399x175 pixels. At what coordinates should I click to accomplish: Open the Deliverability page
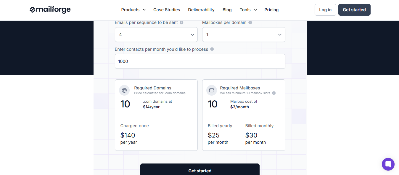pyautogui.click(x=201, y=10)
